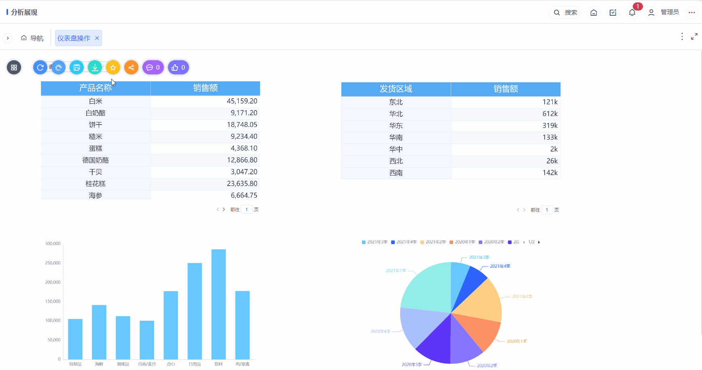702x370 pixels.
Task: Favorite the dashboard with the star icon
Action: coord(113,68)
